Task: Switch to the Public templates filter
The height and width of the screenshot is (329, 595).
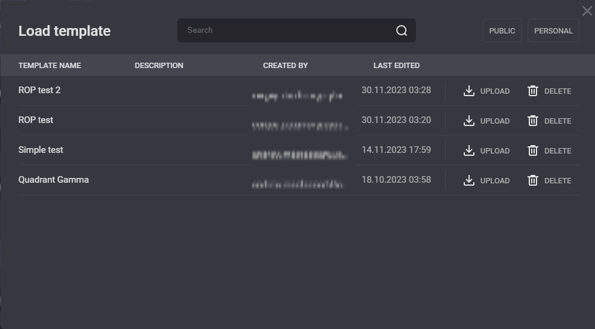Action: [x=502, y=30]
